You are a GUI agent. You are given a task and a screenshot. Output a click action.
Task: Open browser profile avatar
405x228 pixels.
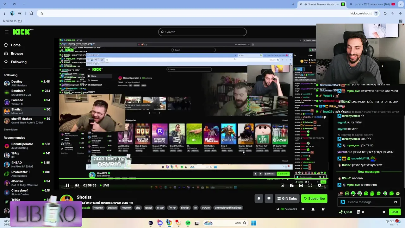(12, 13)
